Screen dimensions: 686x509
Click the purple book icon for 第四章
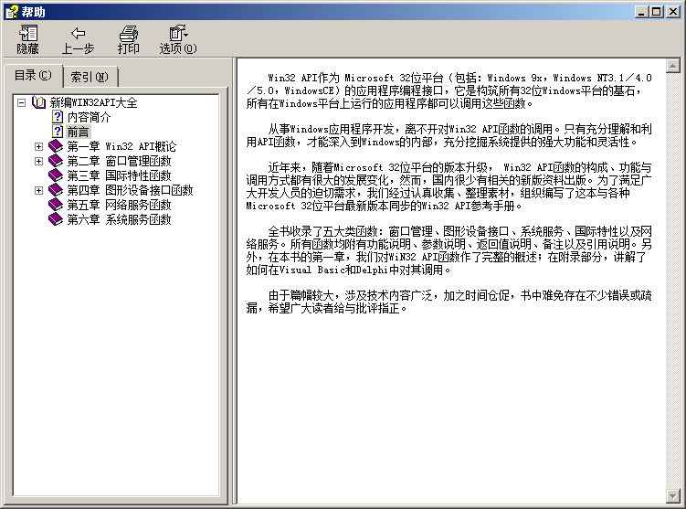(x=56, y=190)
